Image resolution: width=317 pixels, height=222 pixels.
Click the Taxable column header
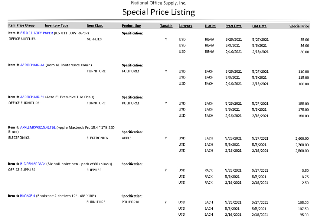tap(166, 26)
